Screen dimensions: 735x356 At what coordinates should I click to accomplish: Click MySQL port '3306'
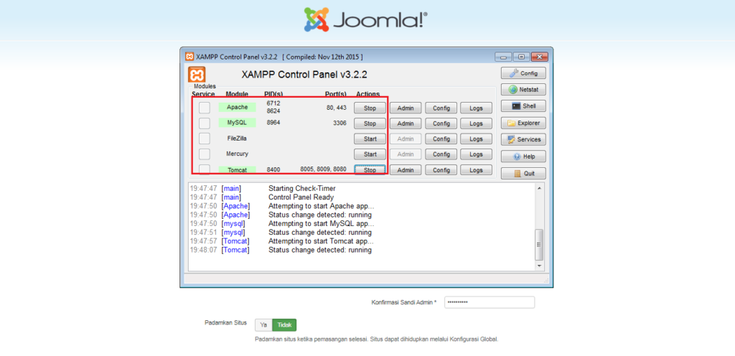pyautogui.click(x=340, y=123)
